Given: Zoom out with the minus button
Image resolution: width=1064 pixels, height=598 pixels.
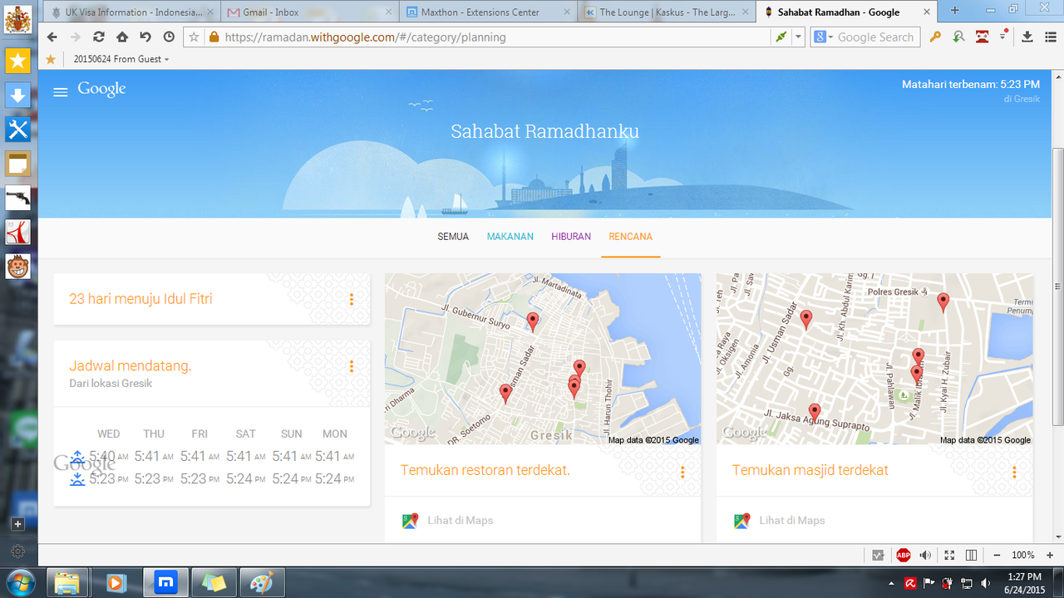Looking at the screenshot, I should (997, 555).
